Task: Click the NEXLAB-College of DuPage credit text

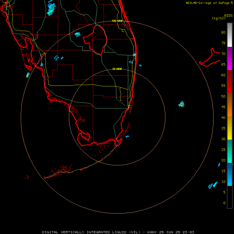Action: coord(207,3)
